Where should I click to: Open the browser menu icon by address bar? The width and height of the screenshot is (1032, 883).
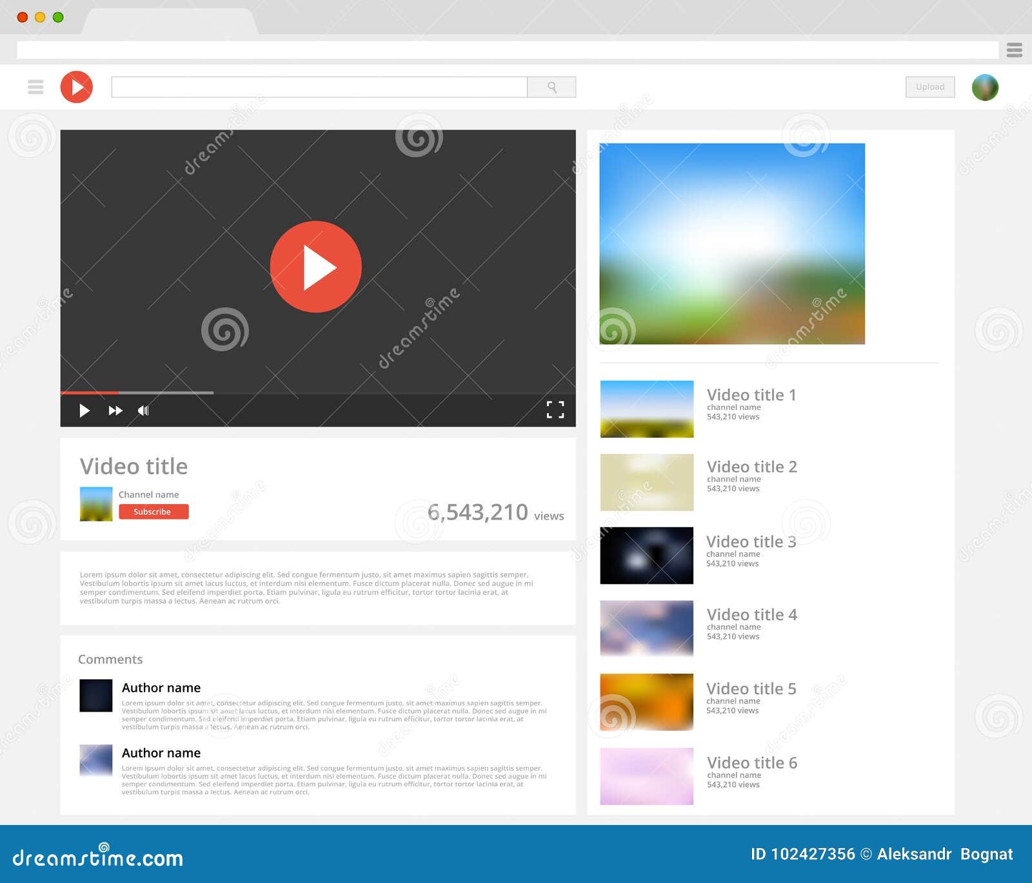[1015, 50]
